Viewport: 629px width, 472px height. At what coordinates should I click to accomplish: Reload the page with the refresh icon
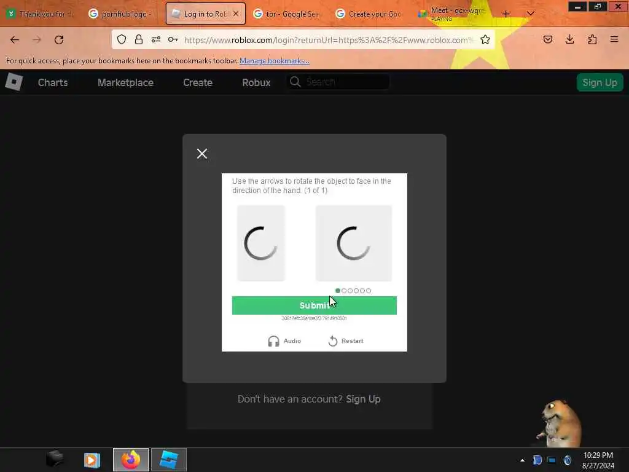pyautogui.click(x=59, y=40)
